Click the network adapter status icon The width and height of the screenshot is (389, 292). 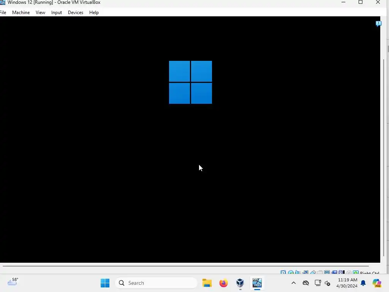coord(305,272)
